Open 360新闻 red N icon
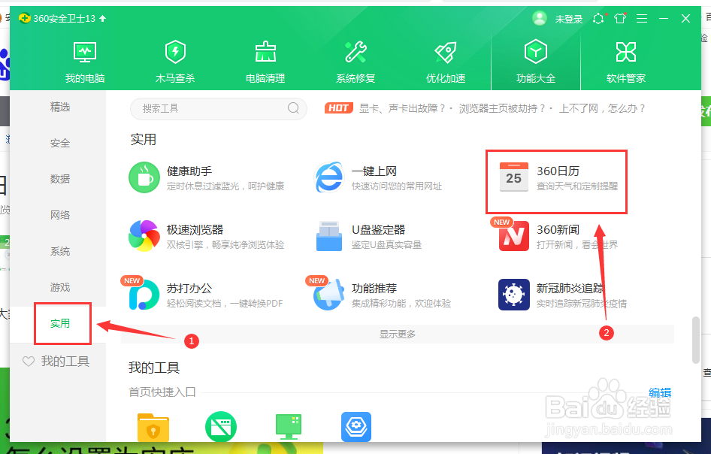Image resolution: width=711 pixels, height=454 pixels. pos(514,236)
